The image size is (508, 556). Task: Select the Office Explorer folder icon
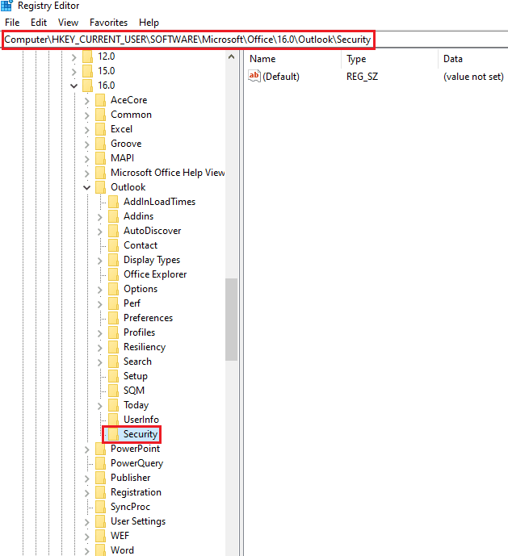(x=113, y=274)
